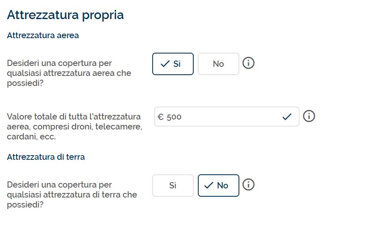Click the Valore totale attrezzatura aerea label
The image size is (387, 227).
tap(75, 127)
